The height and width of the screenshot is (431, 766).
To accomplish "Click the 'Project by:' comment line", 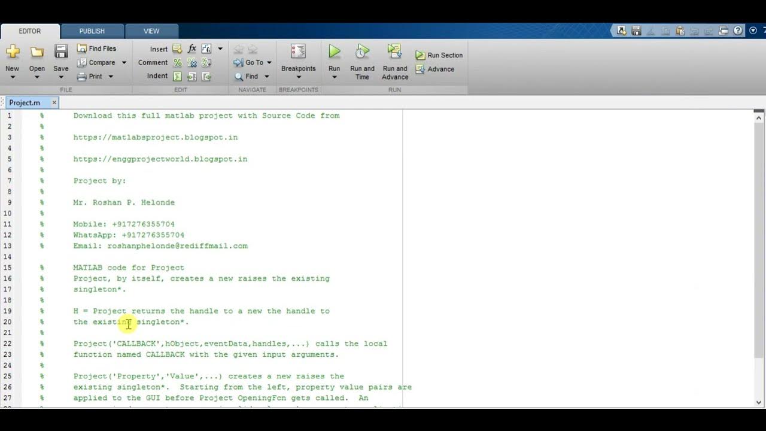I will (x=100, y=181).
